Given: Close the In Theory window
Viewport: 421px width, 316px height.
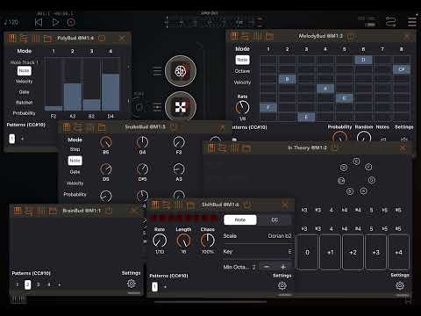Looking at the screenshot, I should (403, 148).
